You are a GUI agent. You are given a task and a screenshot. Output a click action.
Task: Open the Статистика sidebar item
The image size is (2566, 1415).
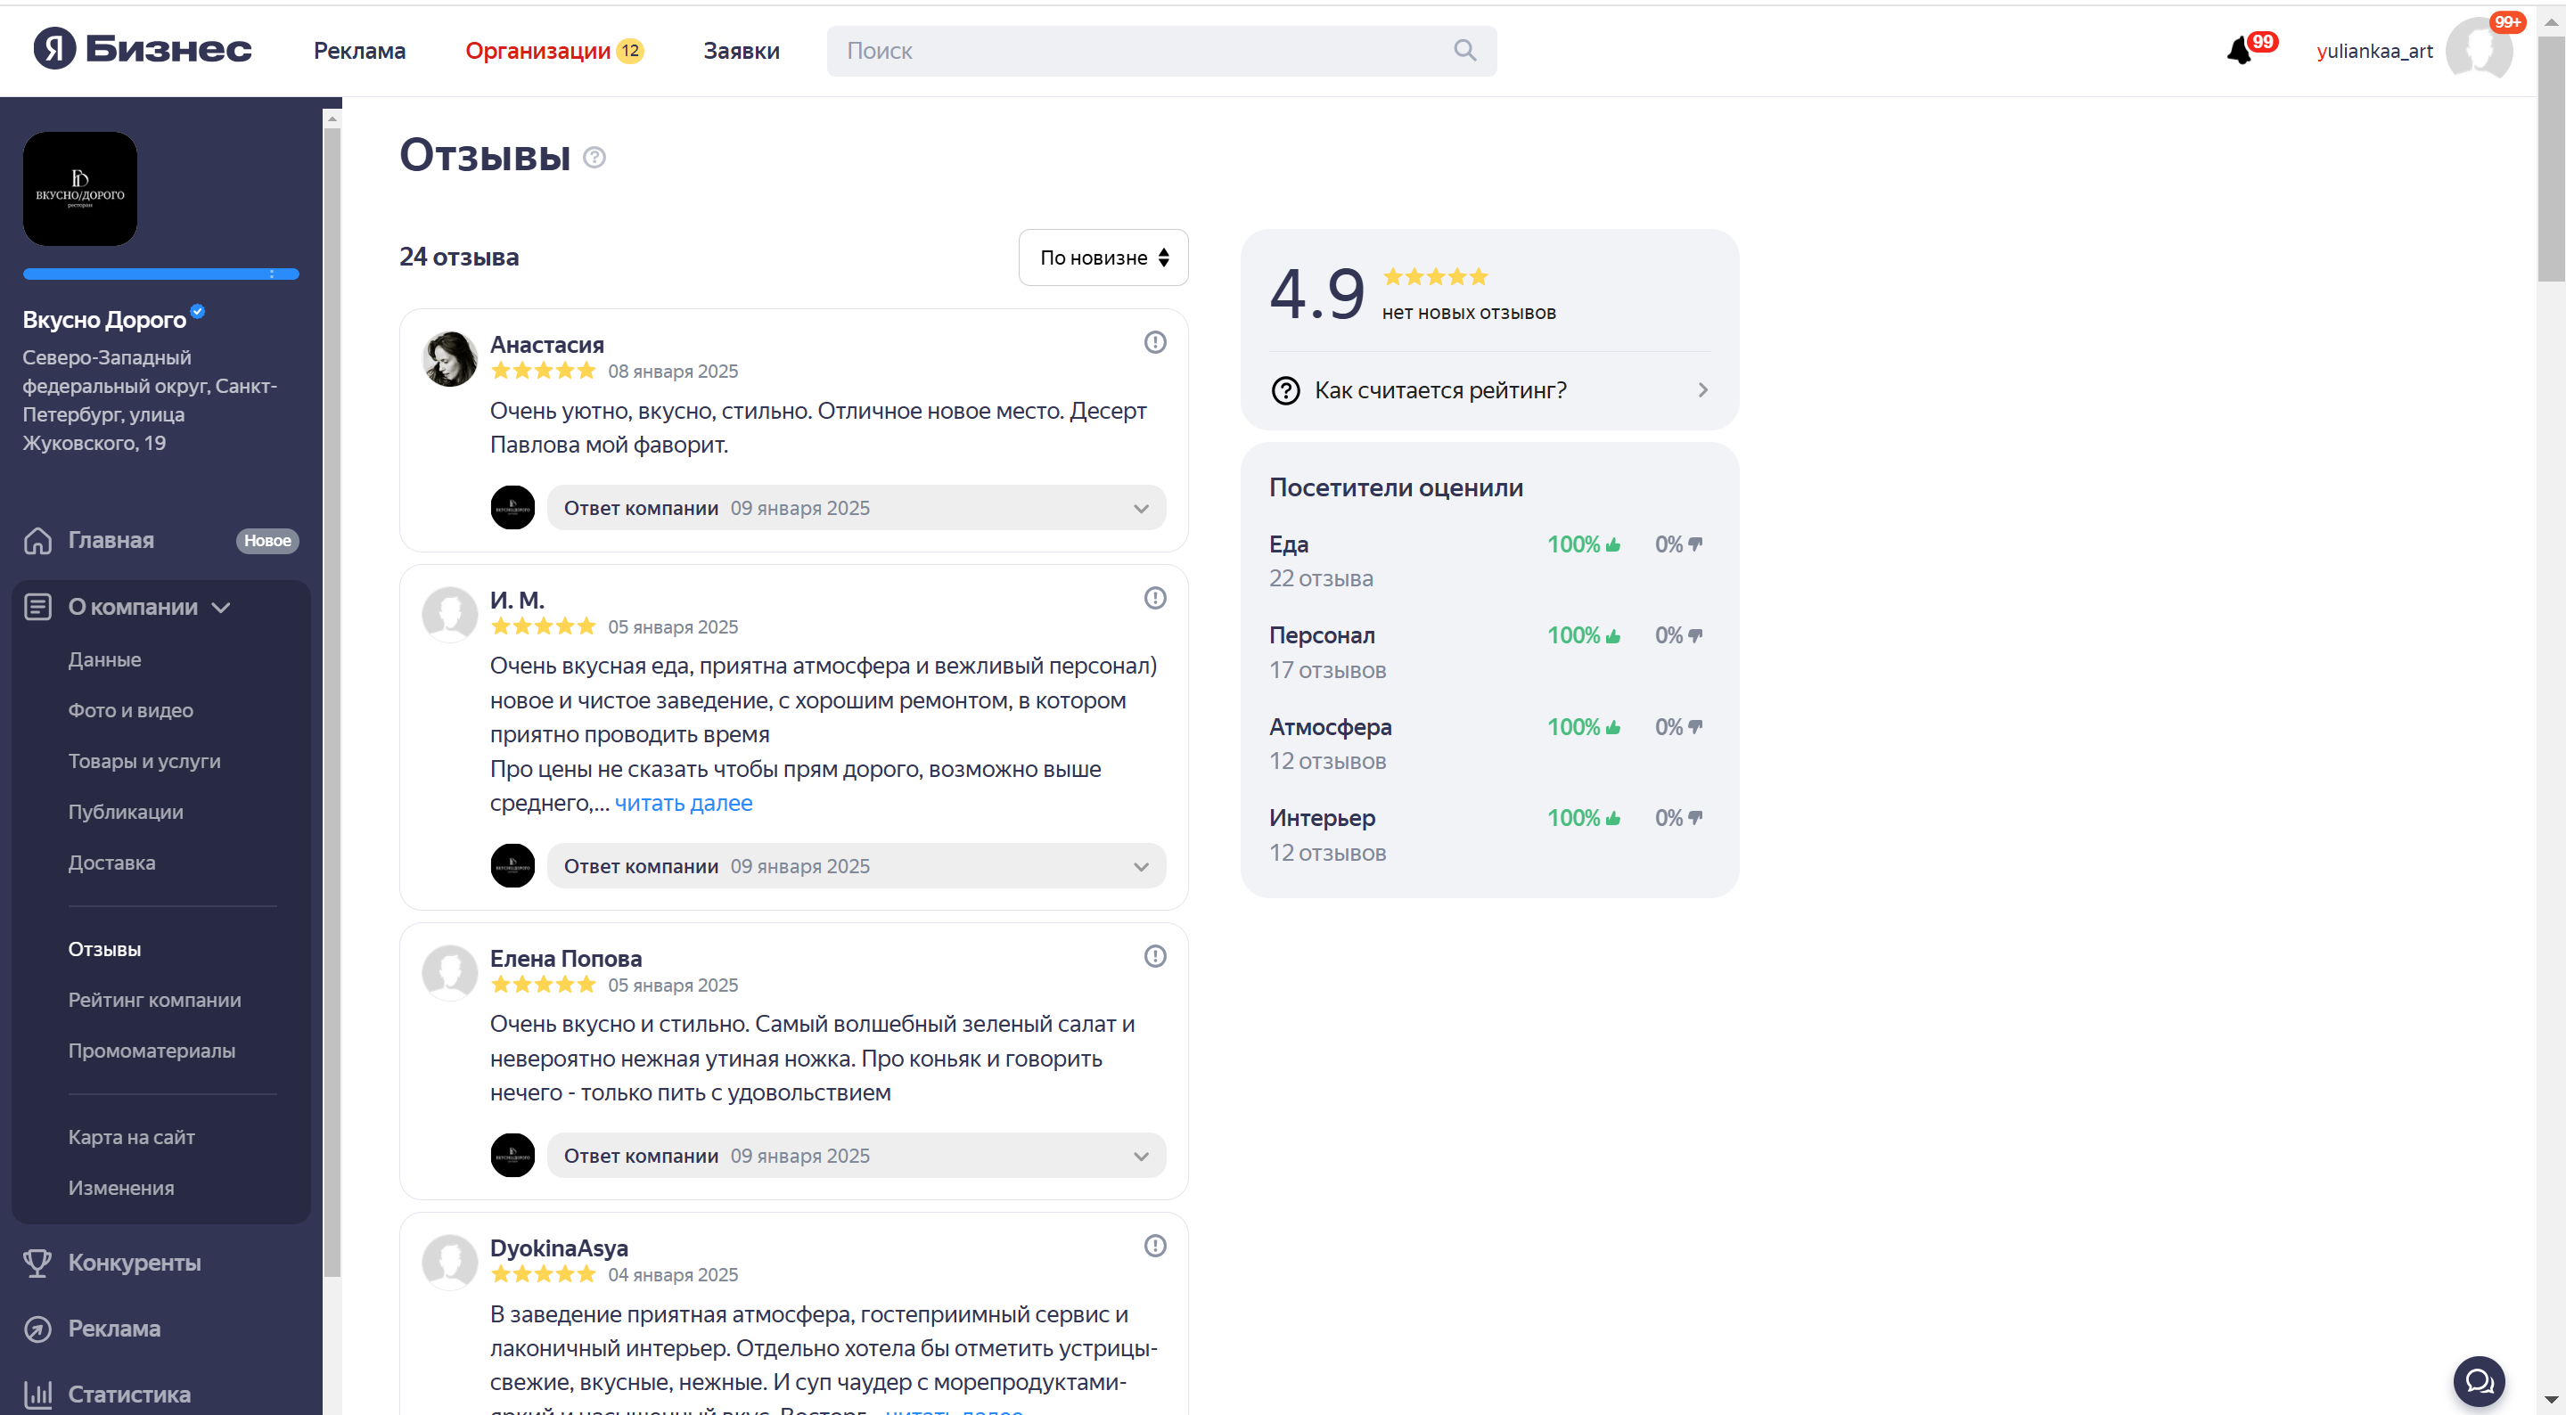pyautogui.click(x=128, y=1395)
